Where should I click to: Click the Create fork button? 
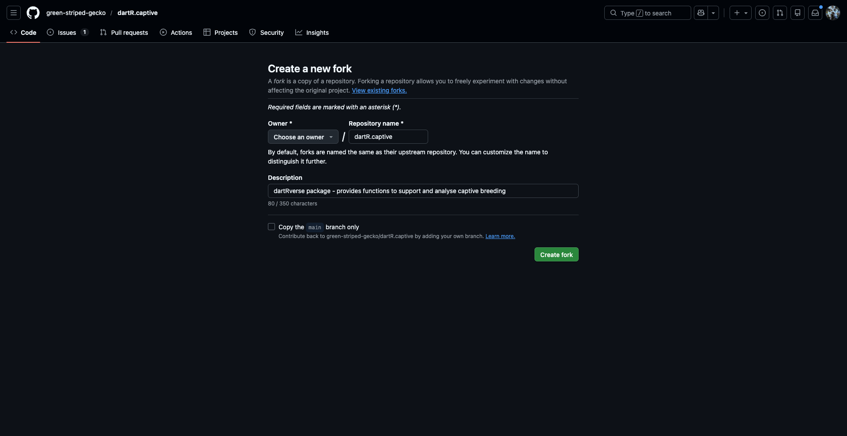(x=556, y=254)
